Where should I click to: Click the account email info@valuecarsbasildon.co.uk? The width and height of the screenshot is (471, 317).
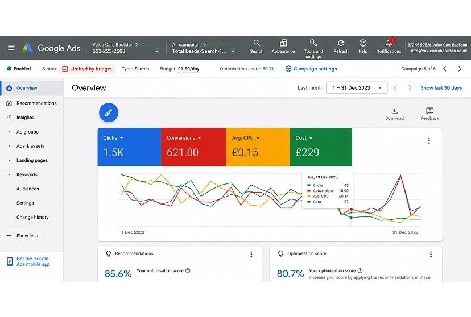pos(439,51)
